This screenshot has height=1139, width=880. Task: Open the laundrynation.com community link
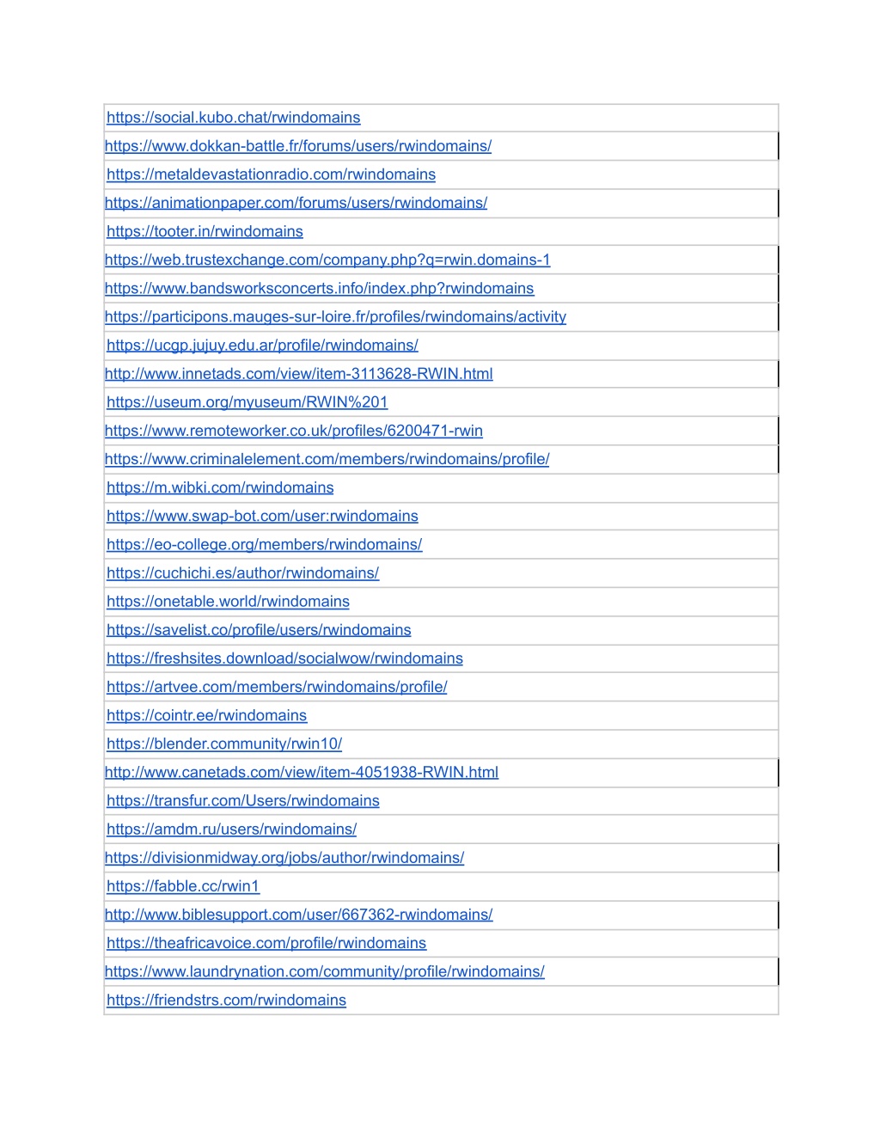pyautogui.click(x=325, y=971)
